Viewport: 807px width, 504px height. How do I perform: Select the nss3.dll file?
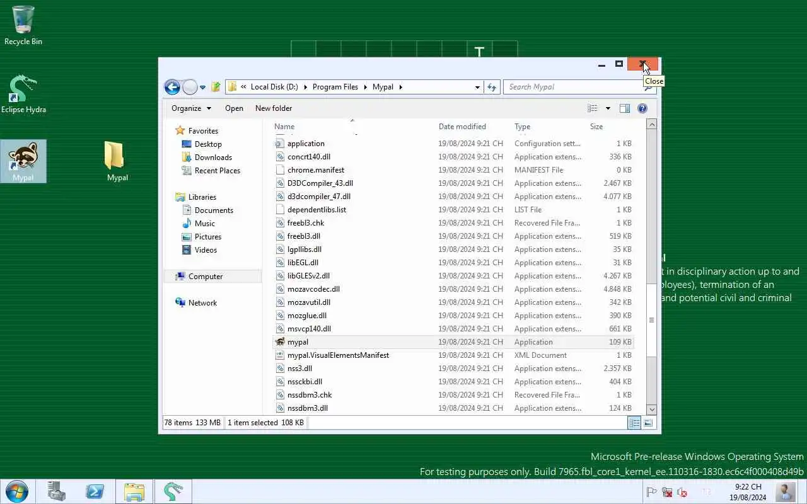[x=453, y=369]
